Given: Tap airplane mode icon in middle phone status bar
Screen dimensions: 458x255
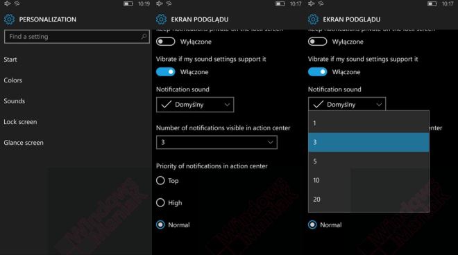Looking at the screenshot, I should [159, 3].
